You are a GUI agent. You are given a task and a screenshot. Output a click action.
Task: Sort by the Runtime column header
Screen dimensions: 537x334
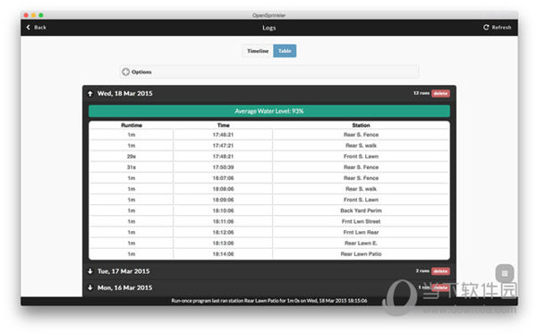[132, 125]
